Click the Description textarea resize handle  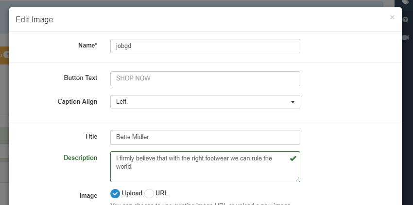point(297,179)
